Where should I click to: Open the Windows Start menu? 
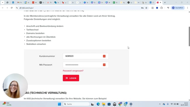pos(59,104)
